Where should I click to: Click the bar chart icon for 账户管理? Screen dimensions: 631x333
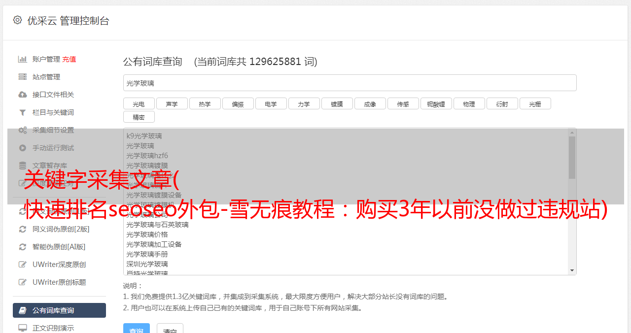23,59
